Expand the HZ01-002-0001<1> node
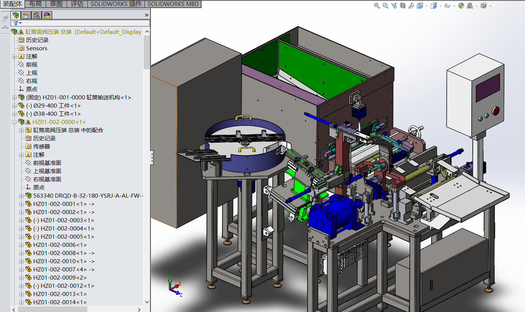525x312 pixels. click(21, 204)
